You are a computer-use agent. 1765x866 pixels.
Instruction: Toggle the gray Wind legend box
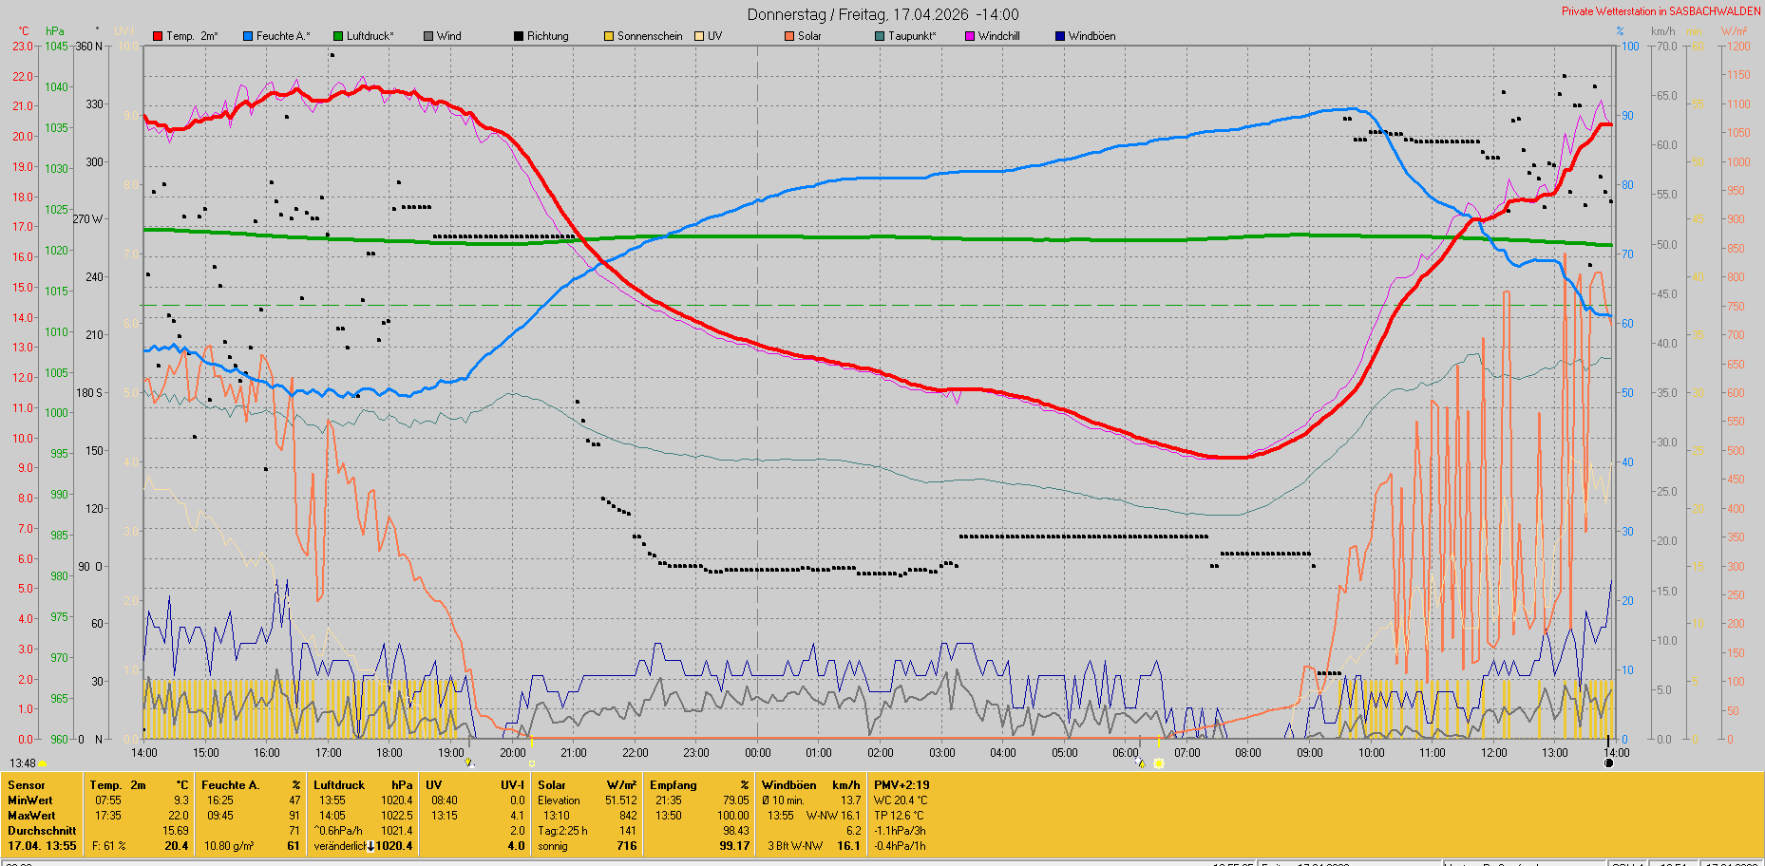pyautogui.click(x=428, y=36)
